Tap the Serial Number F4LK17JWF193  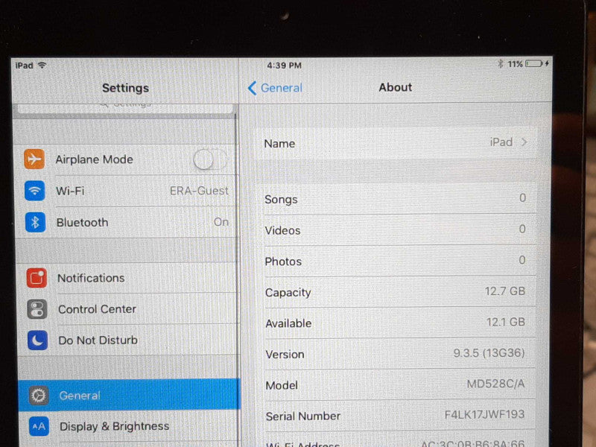pyautogui.click(x=485, y=414)
